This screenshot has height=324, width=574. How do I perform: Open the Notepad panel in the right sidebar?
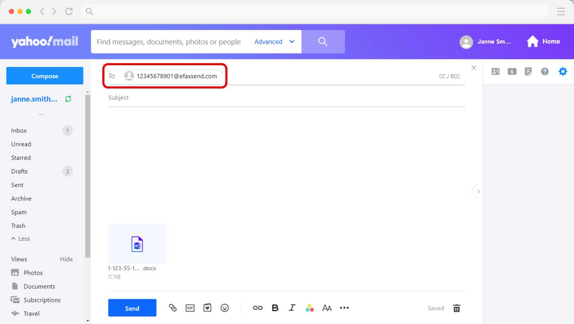coord(528,71)
